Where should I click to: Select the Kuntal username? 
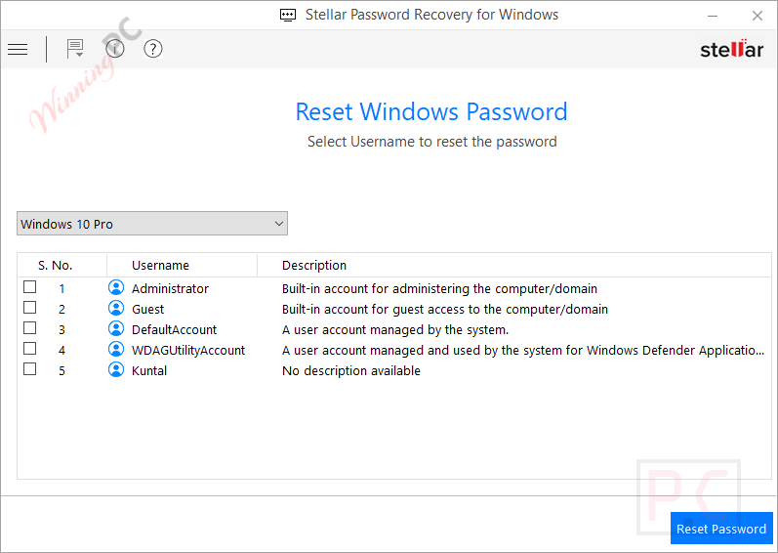(148, 371)
